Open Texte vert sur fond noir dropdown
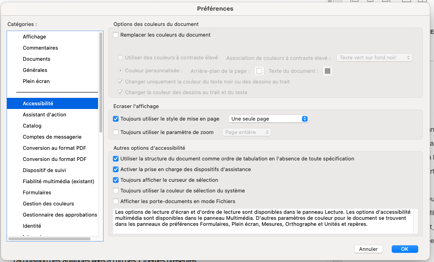The width and height of the screenshot is (434, 262). (x=375, y=58)
